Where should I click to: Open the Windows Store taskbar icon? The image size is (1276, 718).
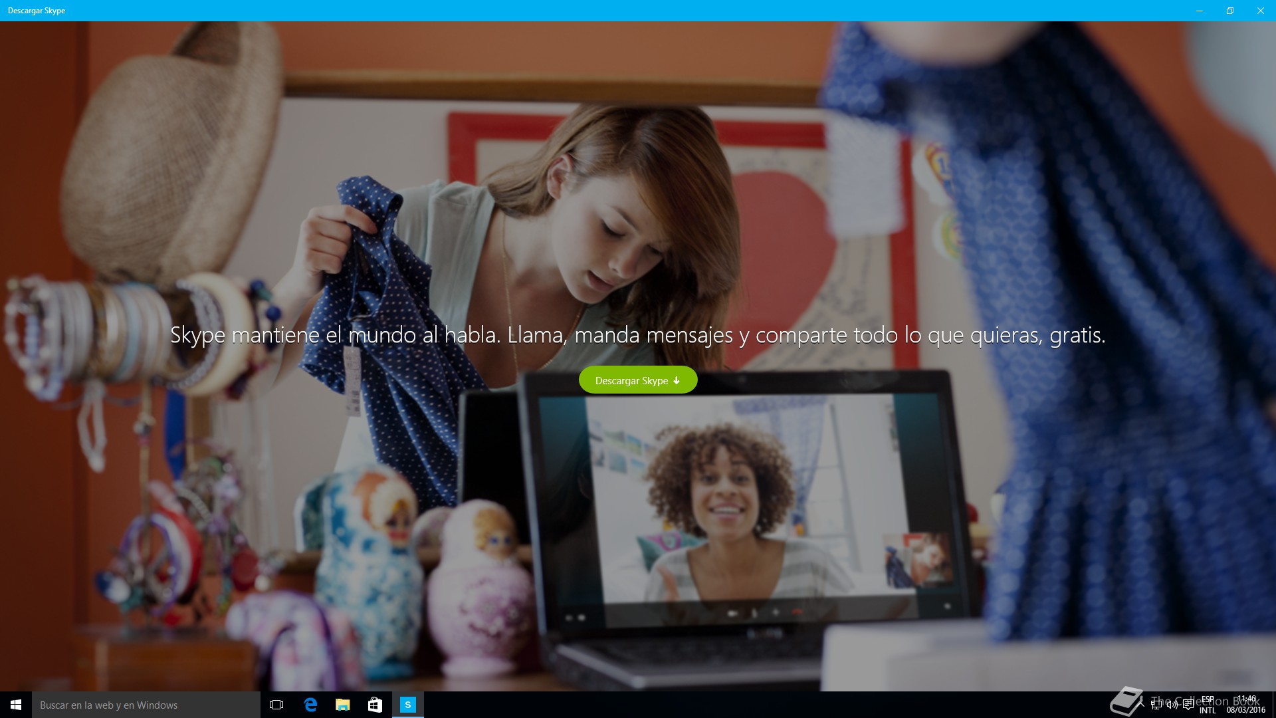click(x=375, y=705)
